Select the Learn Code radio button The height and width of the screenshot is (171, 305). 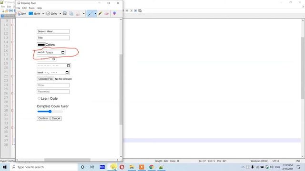[39, 98]
